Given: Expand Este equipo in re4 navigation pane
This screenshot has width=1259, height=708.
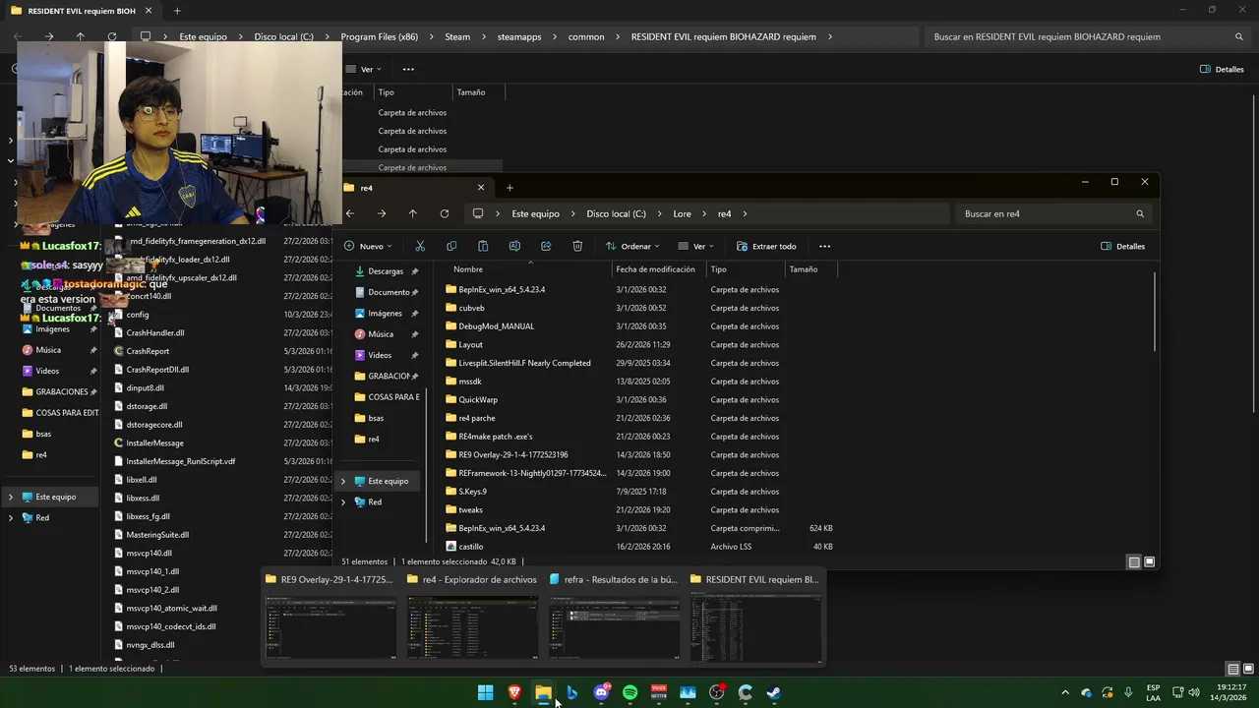Looking at the screenshot, I should click(x=343, y=481).
